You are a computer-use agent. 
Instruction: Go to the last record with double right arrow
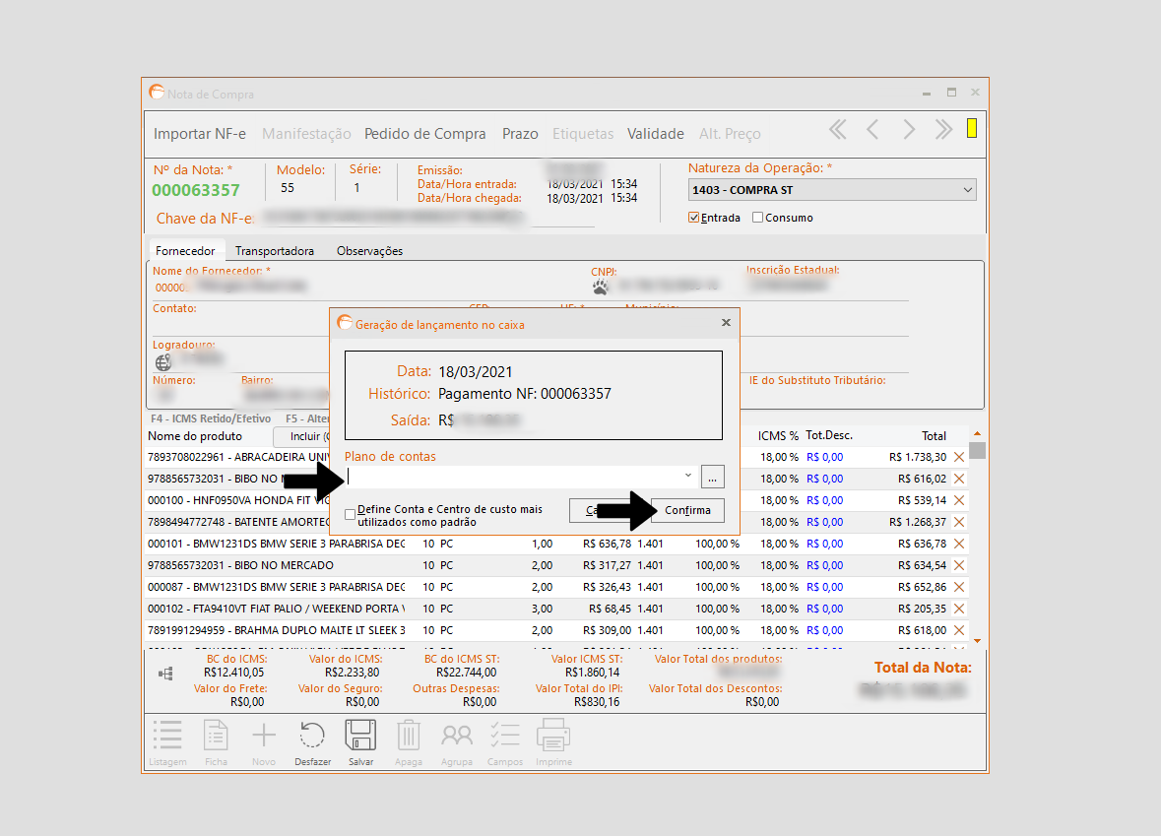click(943, 130)
